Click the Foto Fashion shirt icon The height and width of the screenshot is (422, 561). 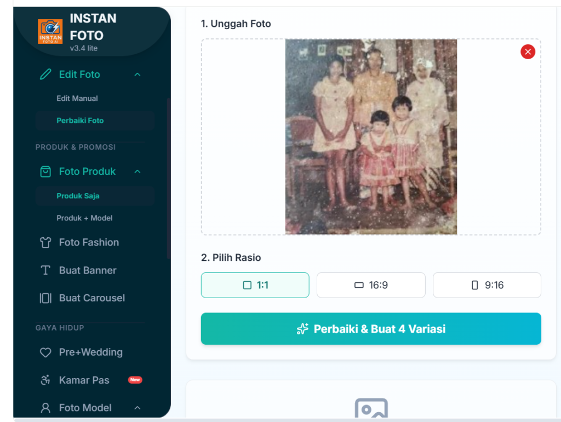(45, 243)
